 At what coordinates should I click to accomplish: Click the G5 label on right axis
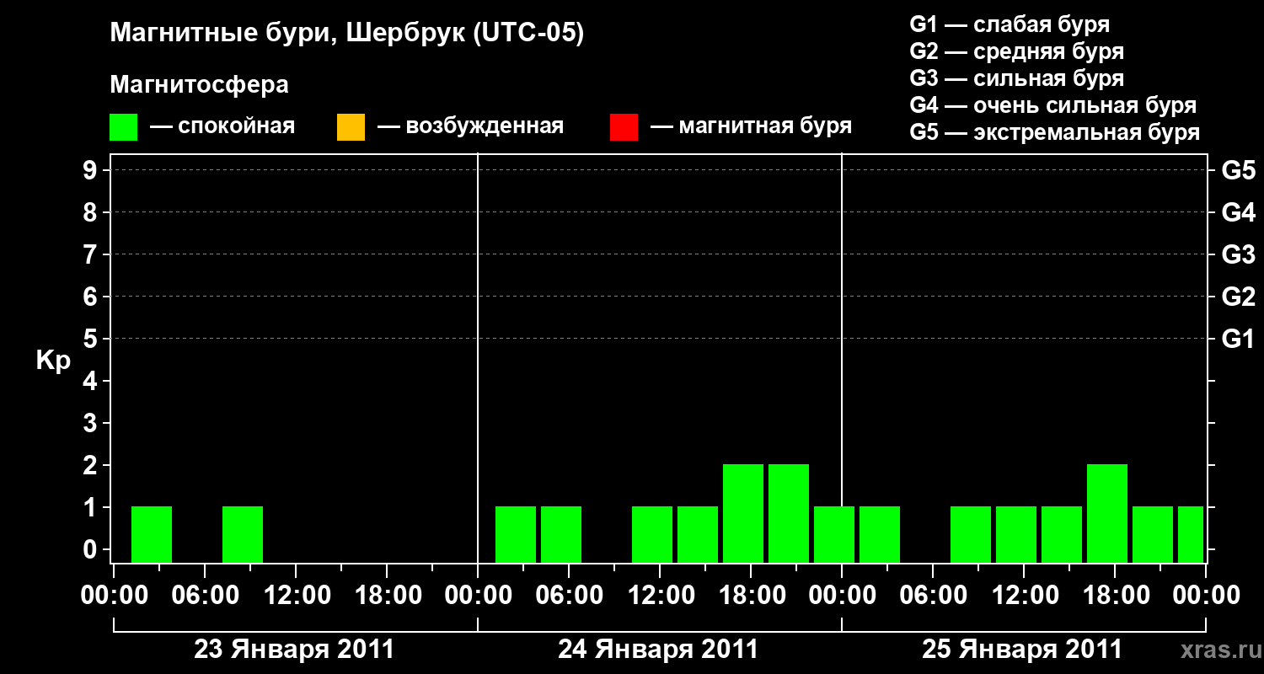(1238, 170)
